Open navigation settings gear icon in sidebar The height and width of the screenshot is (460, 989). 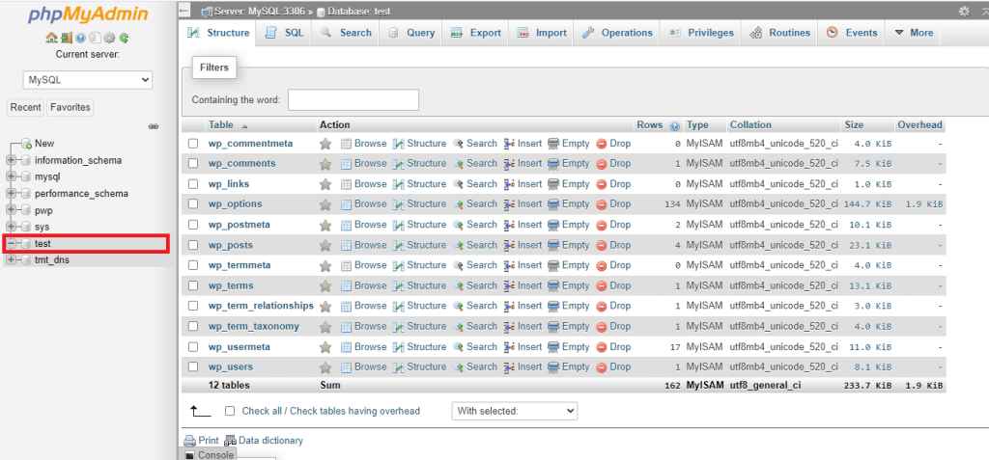pyautogui.click(x=109, y=38)
